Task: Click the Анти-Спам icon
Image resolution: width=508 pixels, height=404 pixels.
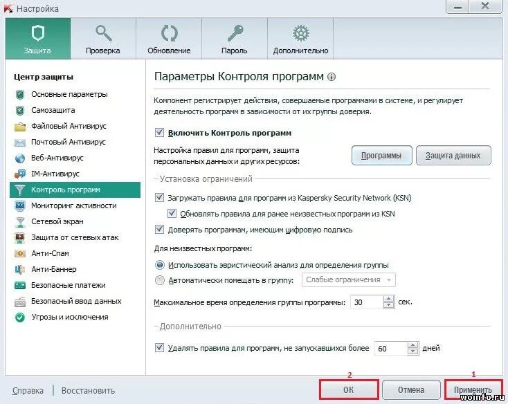Action: (x=20, y=253)
